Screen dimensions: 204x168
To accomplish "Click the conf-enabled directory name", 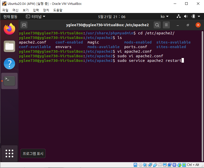I will click(x=69, y=42).
